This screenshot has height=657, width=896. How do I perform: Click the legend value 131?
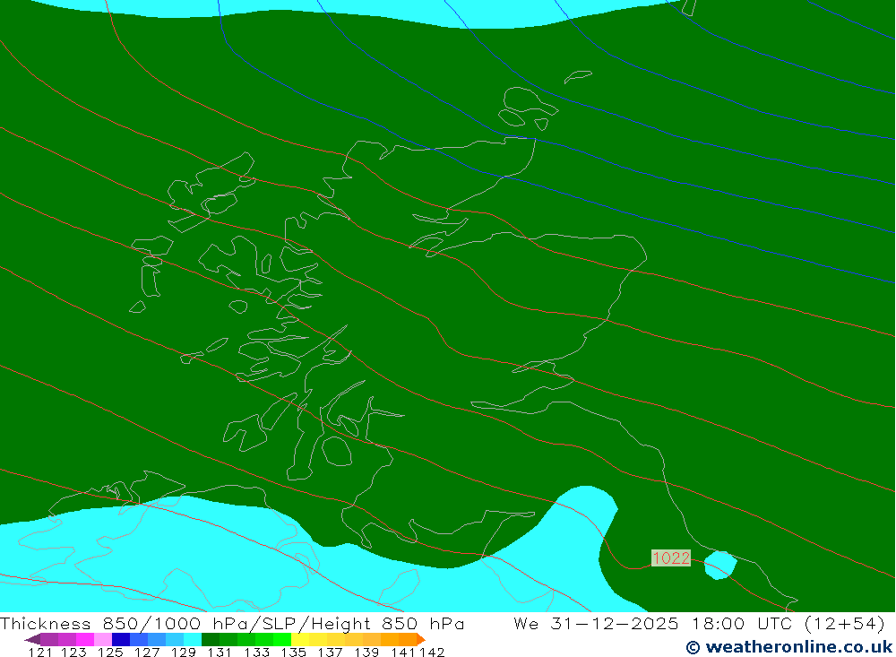(x=220, y=652)
